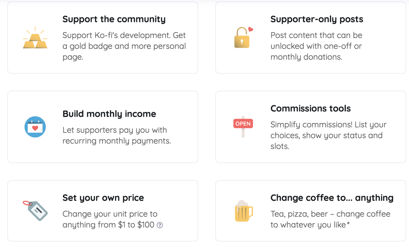Click the padlock with heart icon
Viewport: 409px width, 247px height.
pos(243,38)
